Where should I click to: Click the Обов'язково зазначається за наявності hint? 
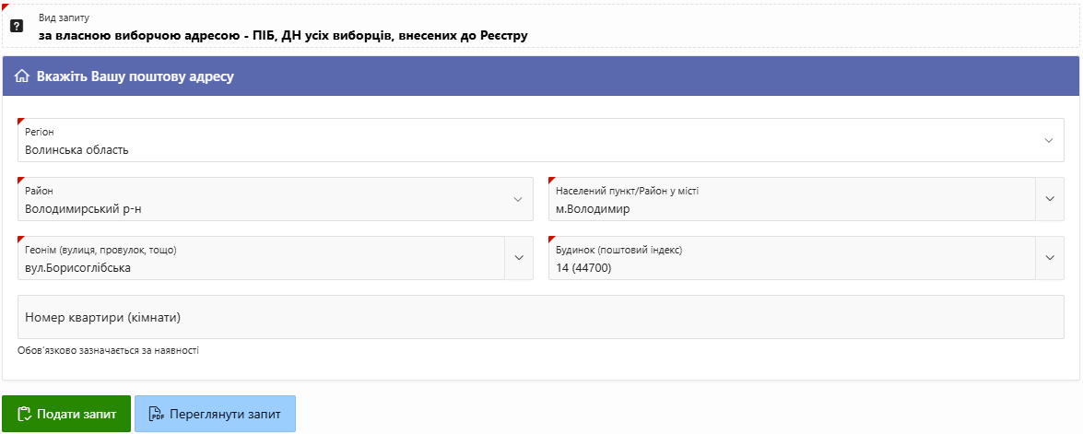108,350
